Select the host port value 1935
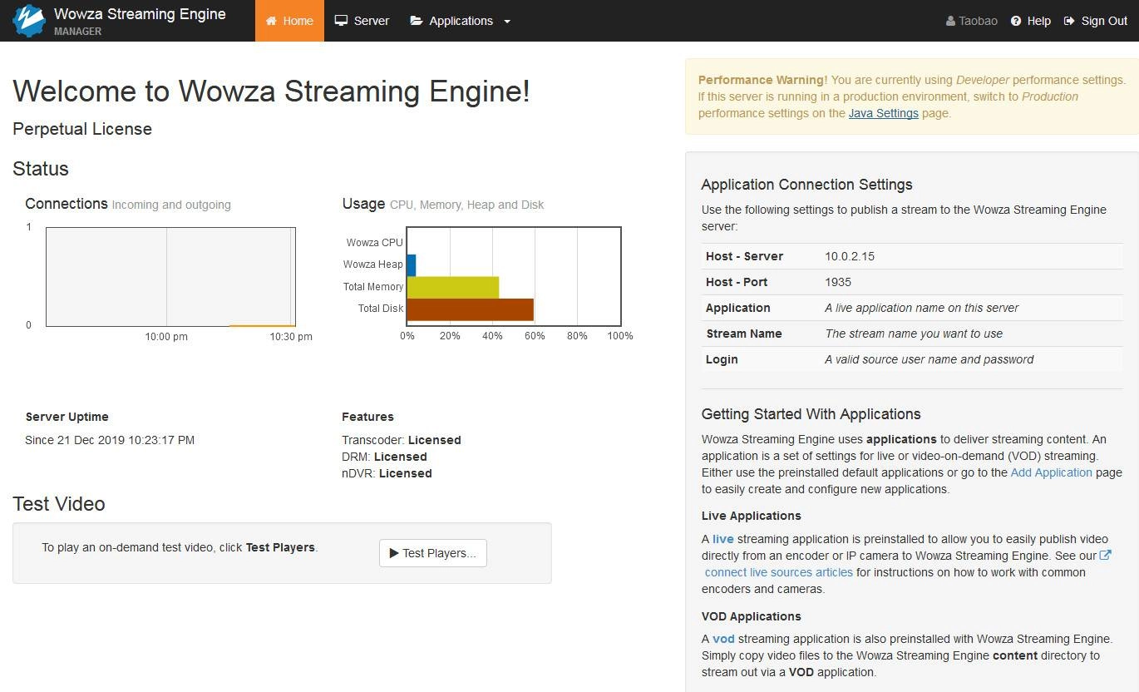The image size is (1139, 692). point(838,282)
